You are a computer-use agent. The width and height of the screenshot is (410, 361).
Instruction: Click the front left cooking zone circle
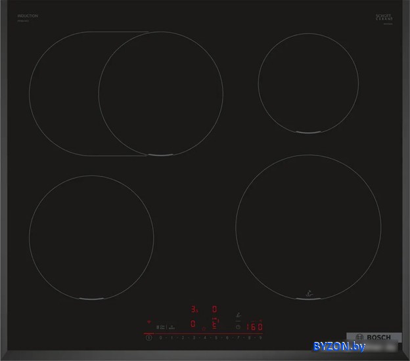(x=91, y=238)
